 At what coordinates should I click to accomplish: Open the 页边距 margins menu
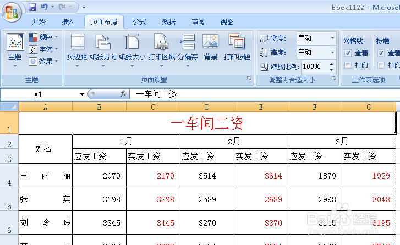point(77,51)
